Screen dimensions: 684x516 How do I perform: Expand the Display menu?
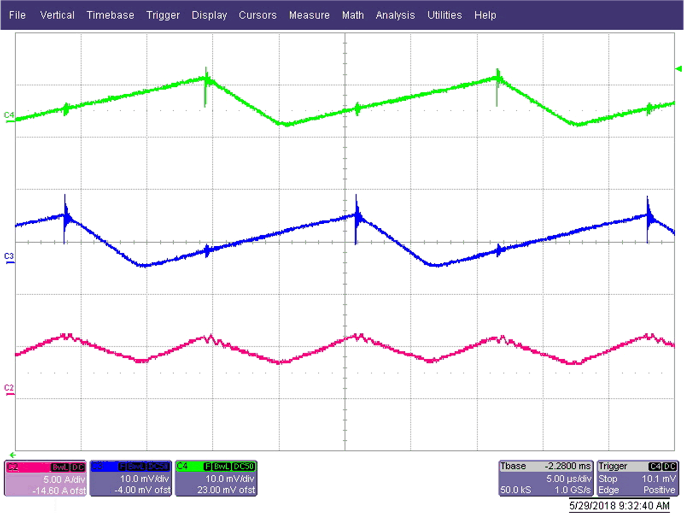[209, 15]
